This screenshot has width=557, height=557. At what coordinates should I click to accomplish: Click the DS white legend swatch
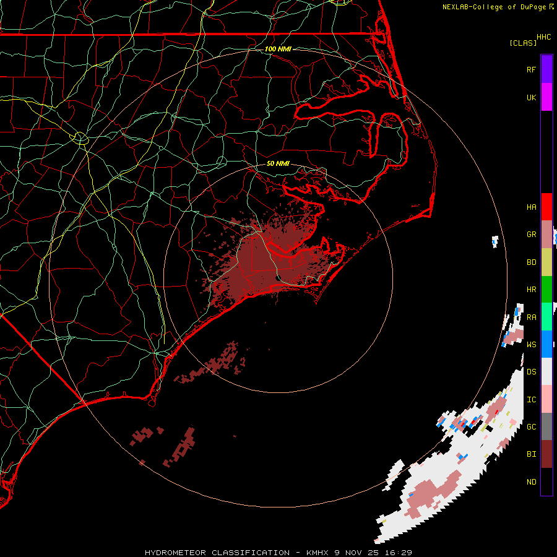pos(546,371)
